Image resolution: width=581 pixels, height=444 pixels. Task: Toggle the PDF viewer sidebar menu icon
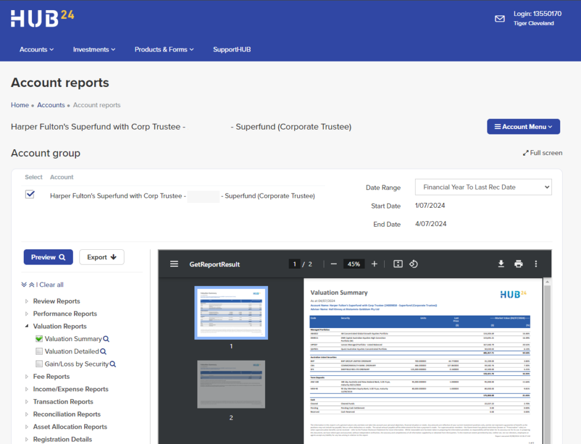click(174, 264)
